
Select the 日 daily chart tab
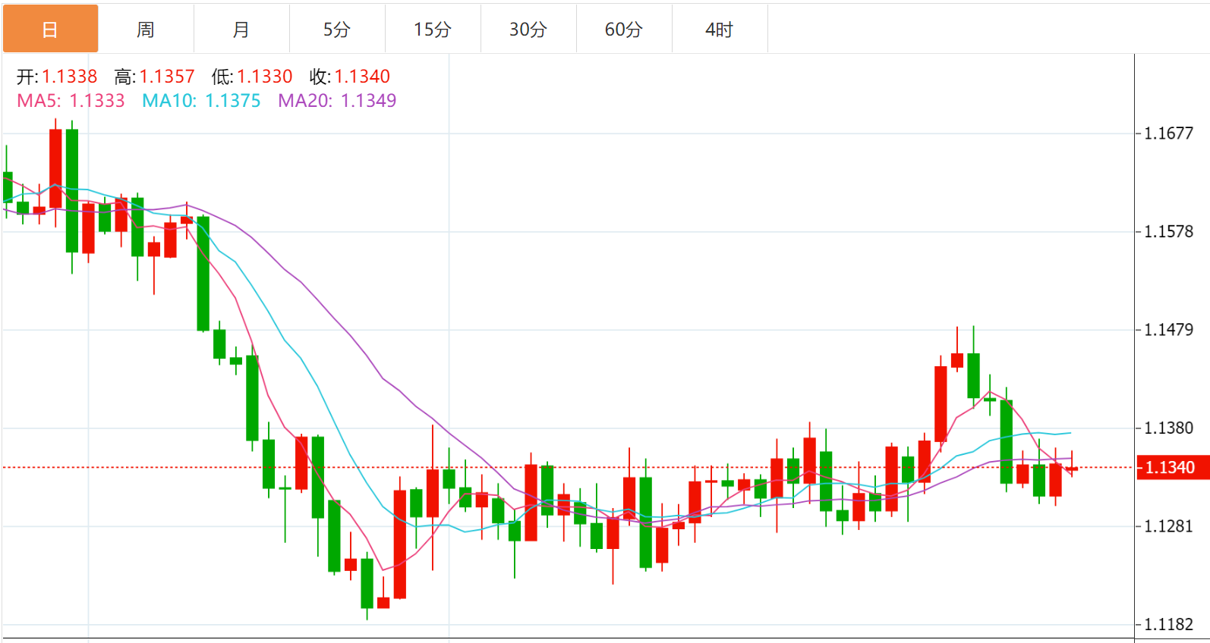coord(50,30)
